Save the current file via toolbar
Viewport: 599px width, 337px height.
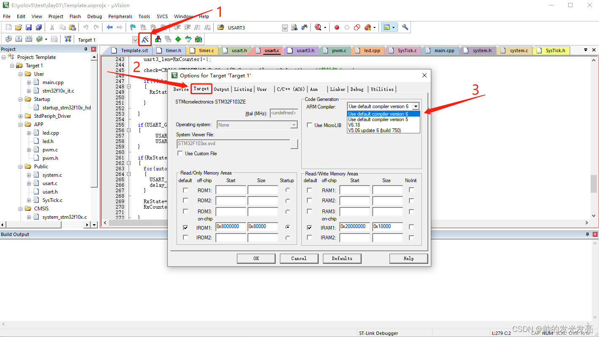tap(29, 27)
